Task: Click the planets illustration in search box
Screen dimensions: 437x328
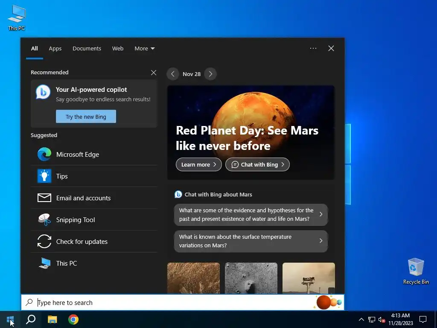Action: click(328, 302)
